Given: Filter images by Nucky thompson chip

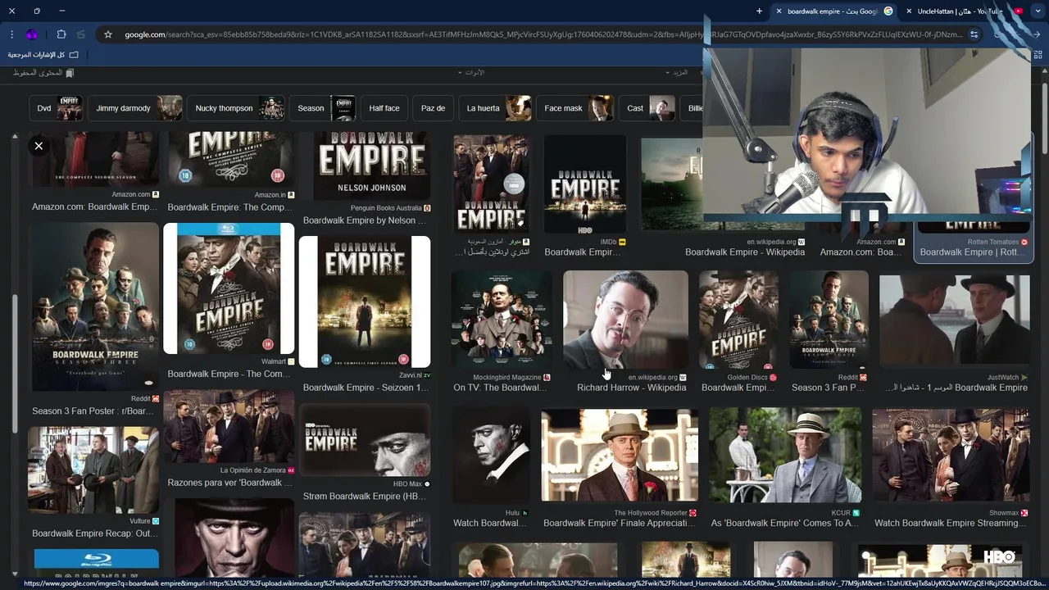Looking at the screenshot, I should coord(237,108).
